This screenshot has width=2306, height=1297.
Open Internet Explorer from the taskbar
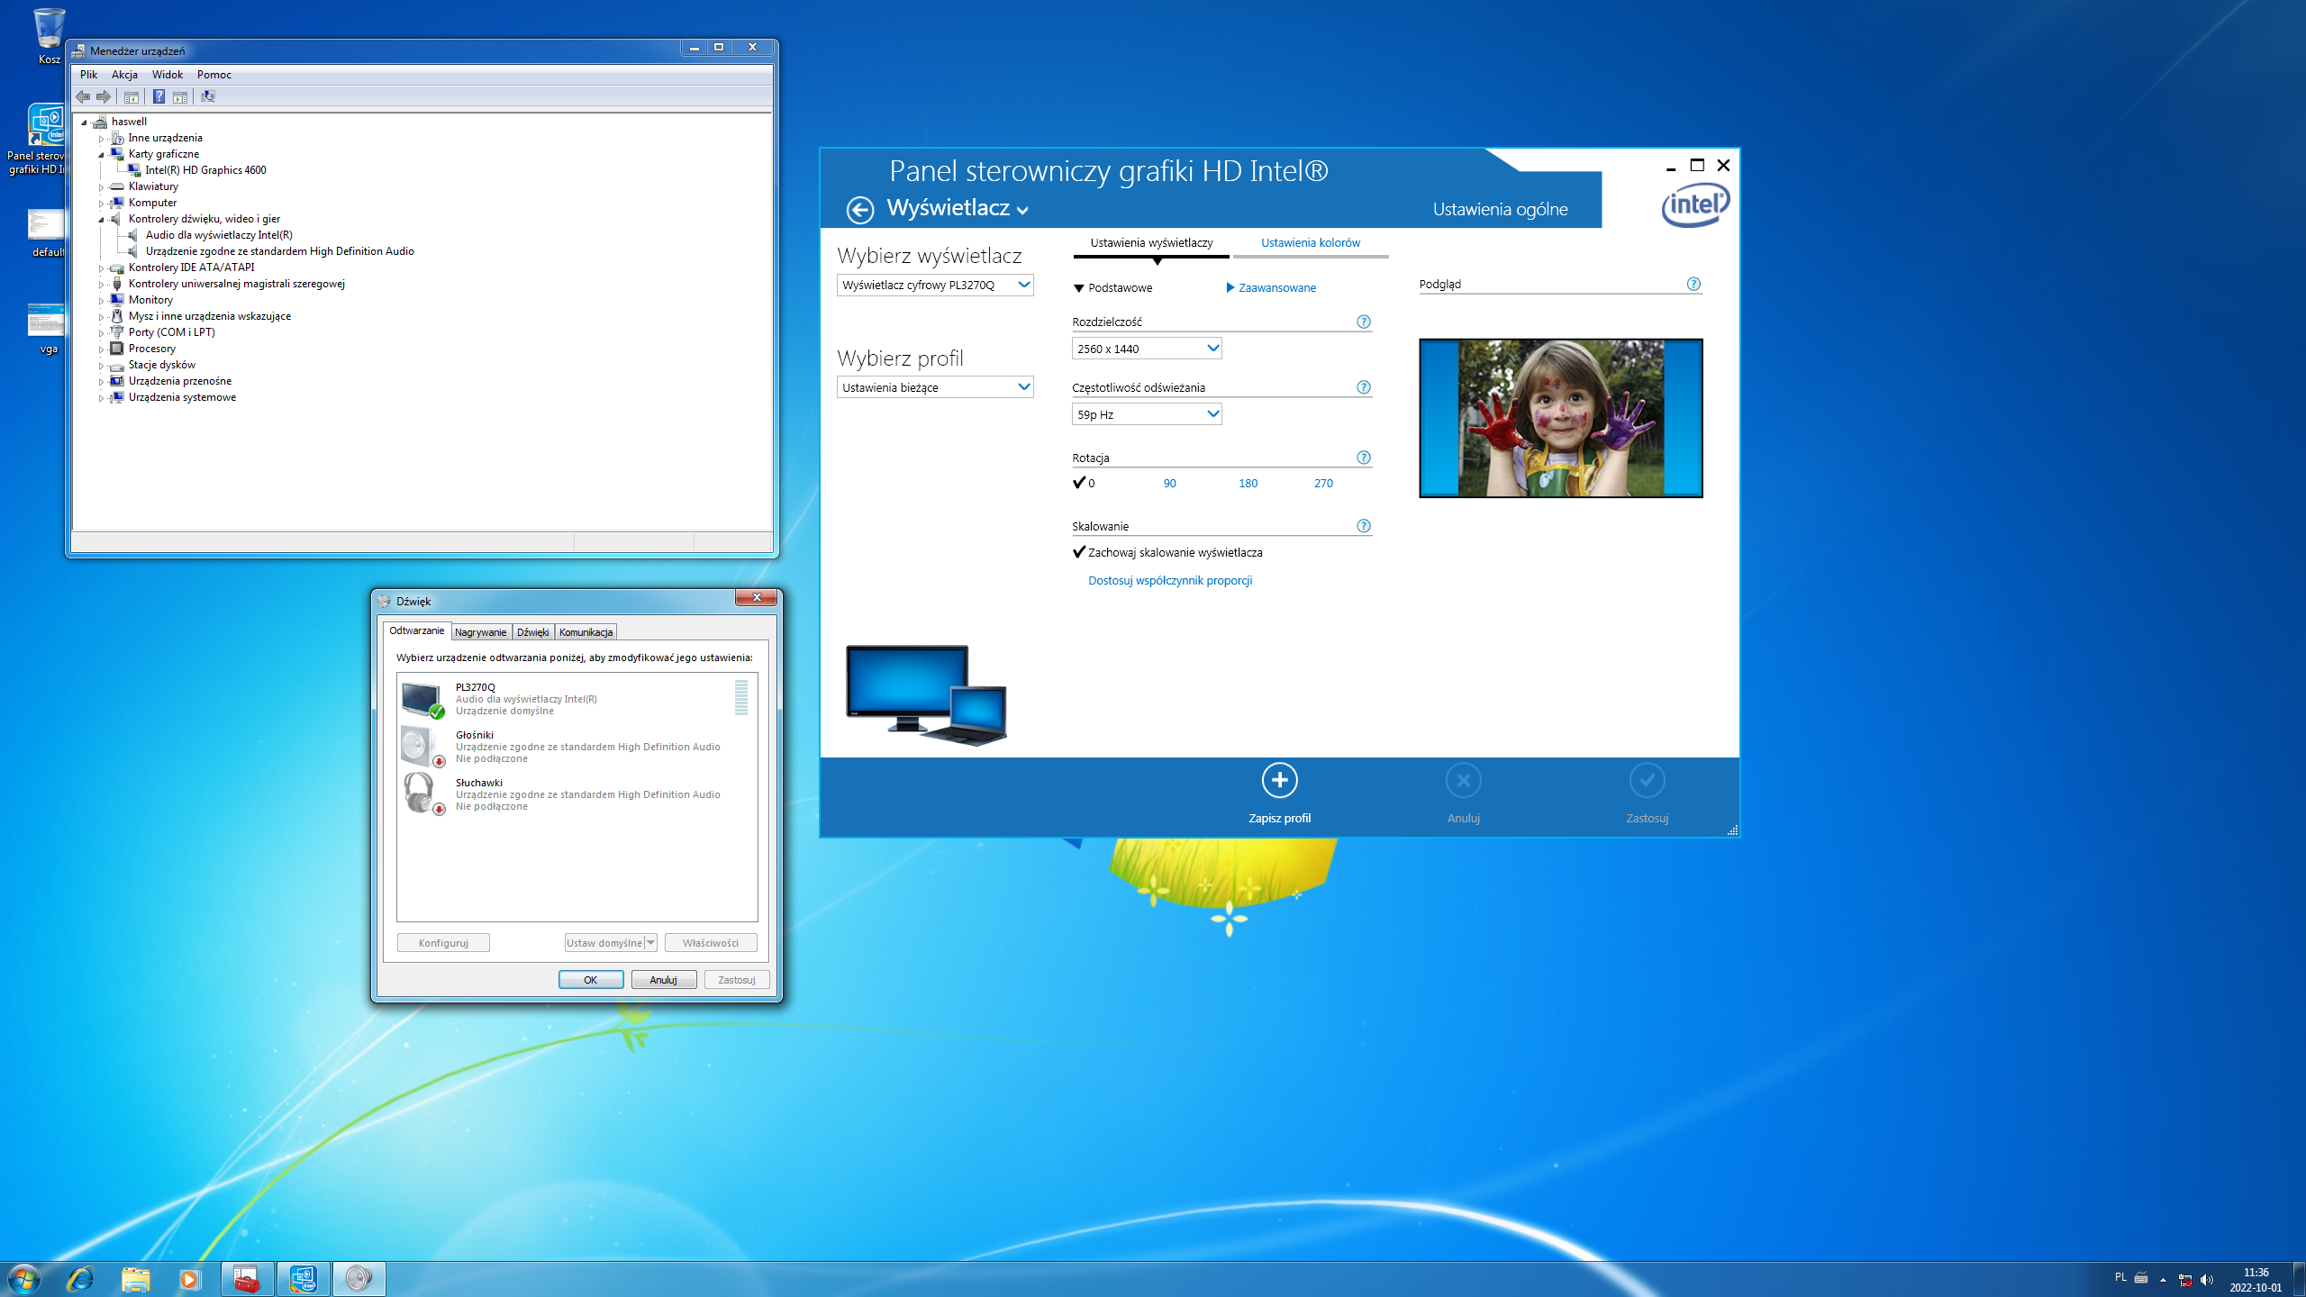80,1279
